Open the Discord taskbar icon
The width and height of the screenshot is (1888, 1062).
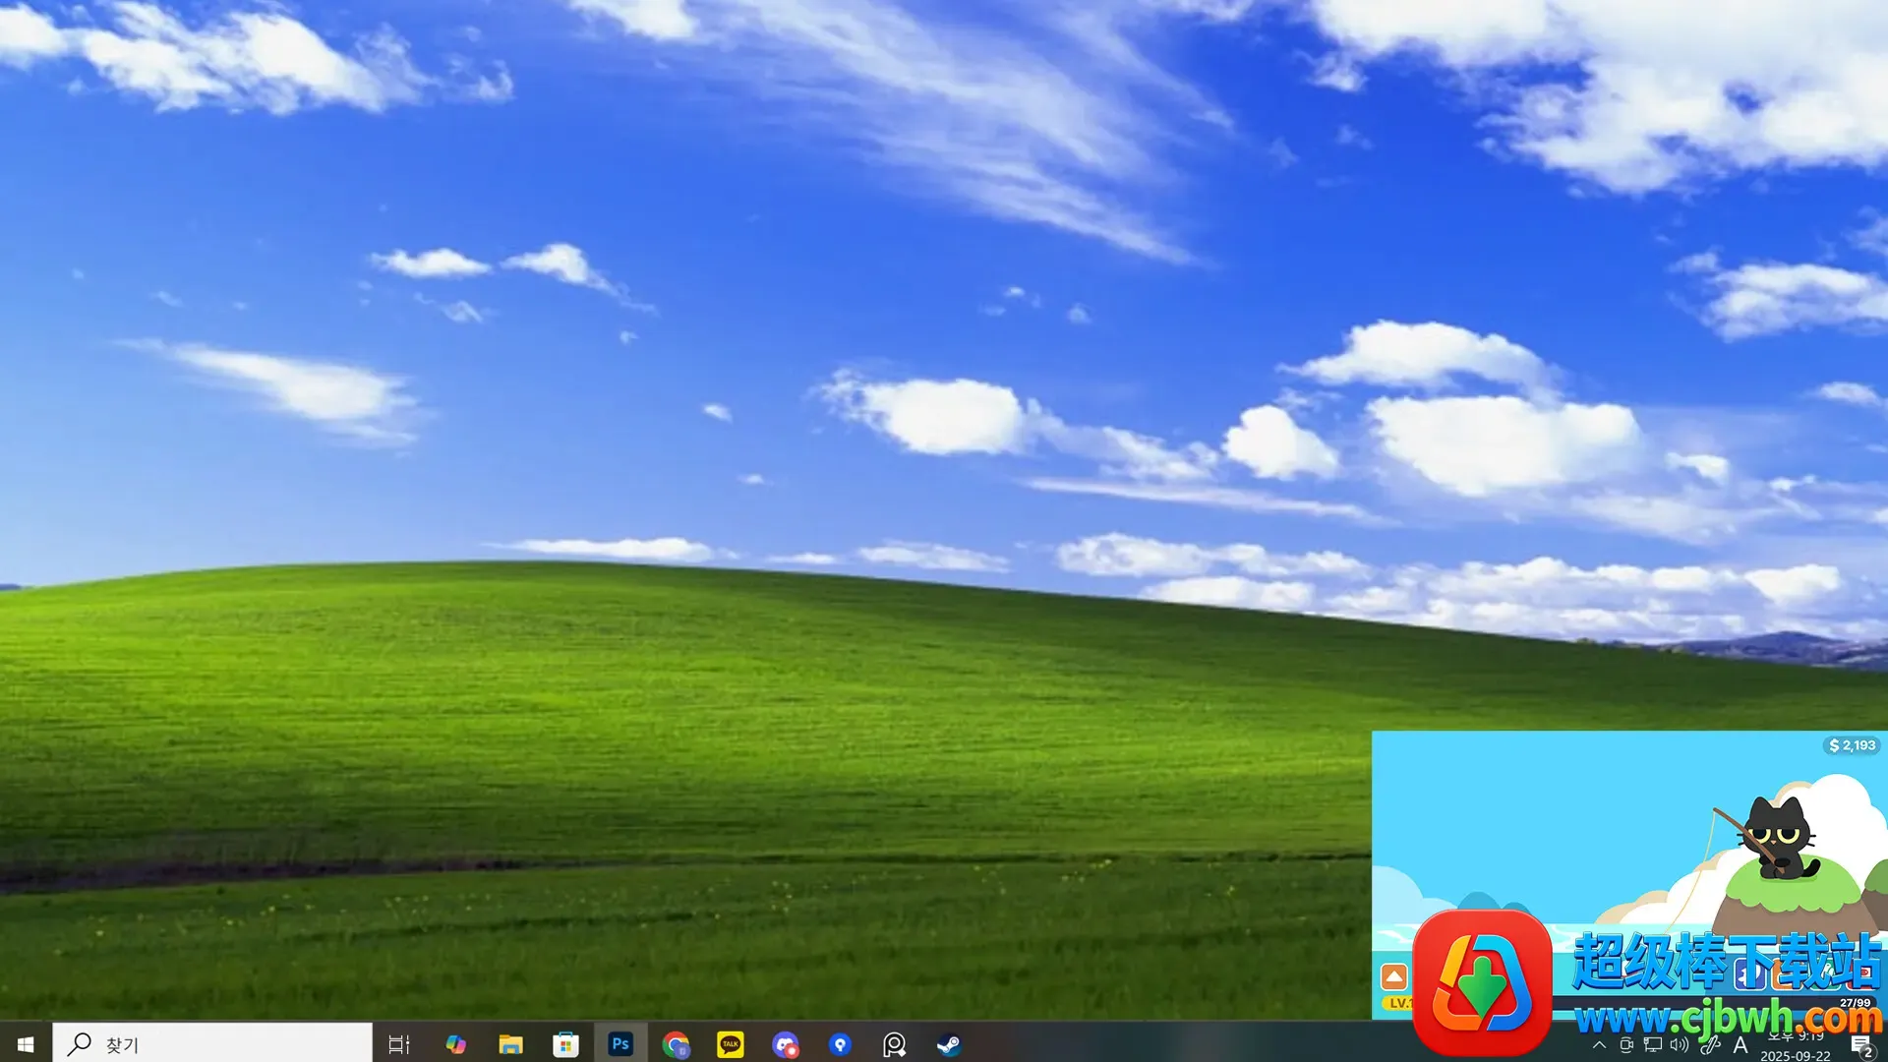(x=785, y=1044)
